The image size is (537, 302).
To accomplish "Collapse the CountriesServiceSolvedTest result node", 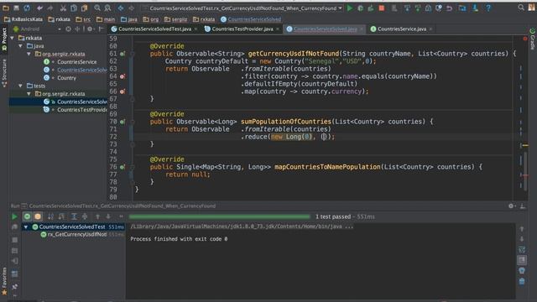I will click(x=26, y=226).
